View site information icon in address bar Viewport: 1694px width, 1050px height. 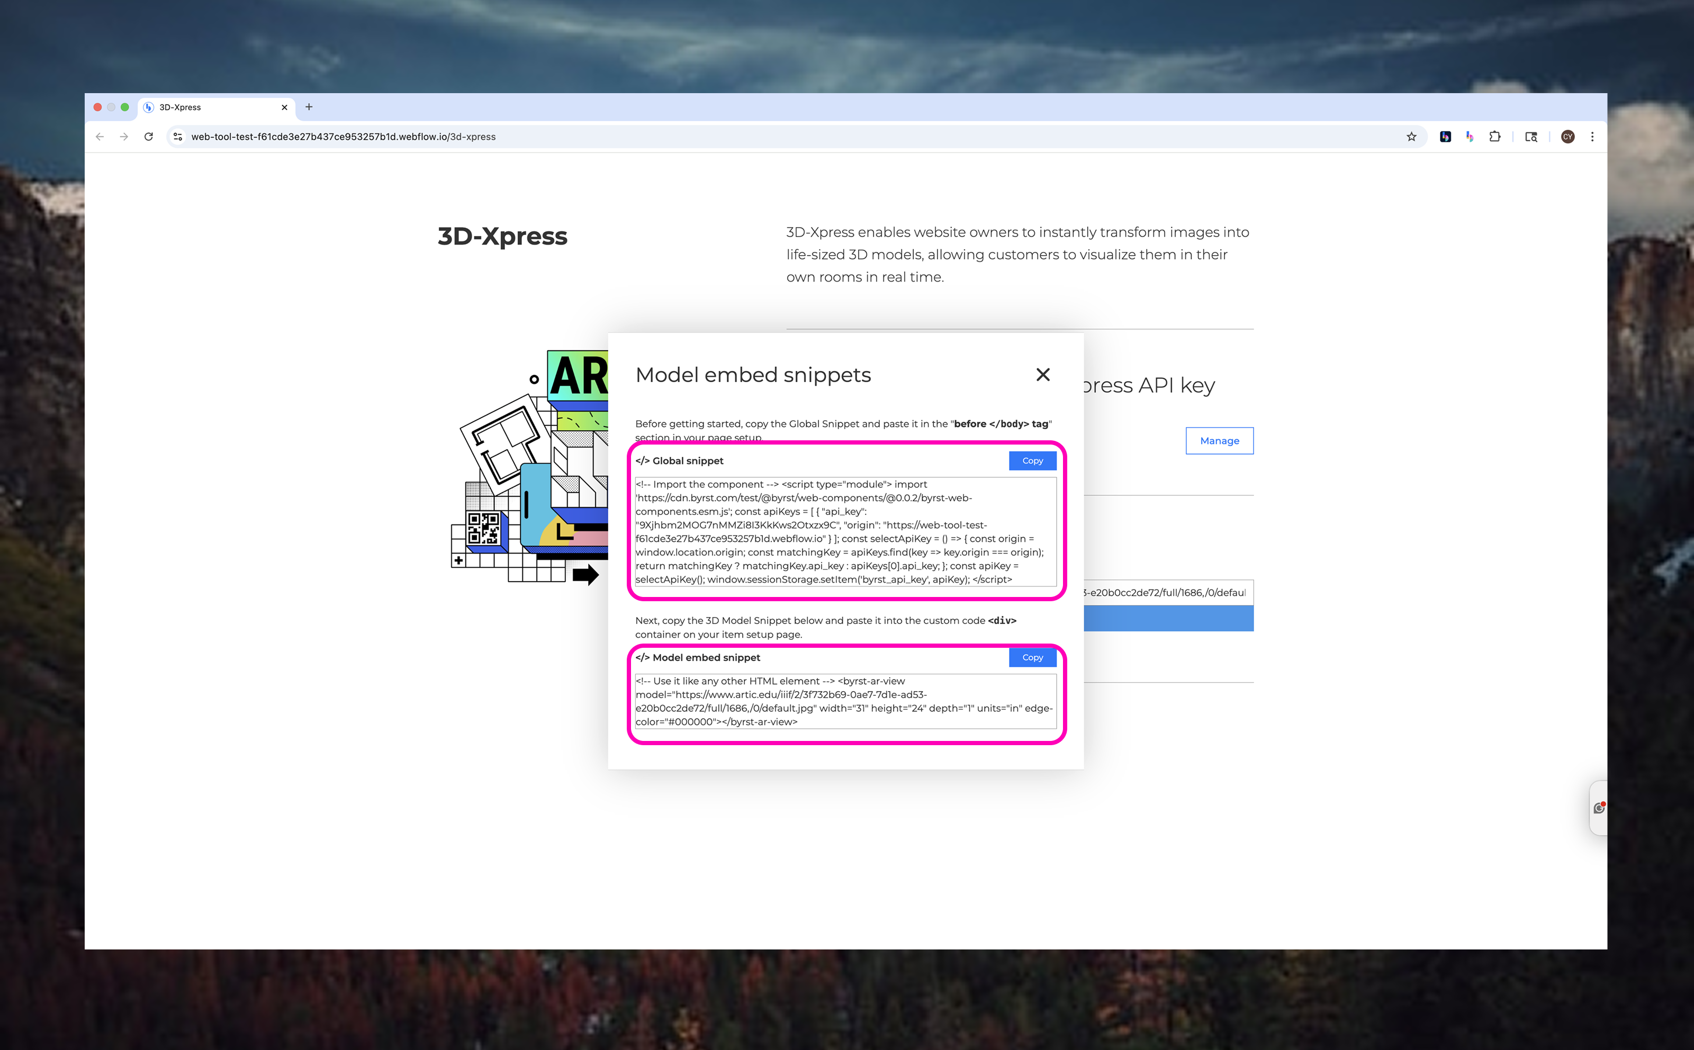tap(178, 137)
